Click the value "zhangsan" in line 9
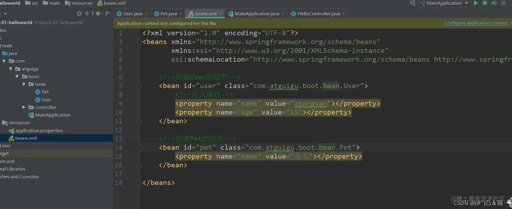The width and height of the screenshot is (512, 209). point(311,103)
